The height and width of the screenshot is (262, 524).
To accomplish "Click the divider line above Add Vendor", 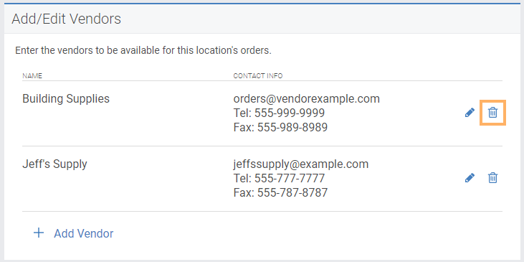I will point(262,211).
